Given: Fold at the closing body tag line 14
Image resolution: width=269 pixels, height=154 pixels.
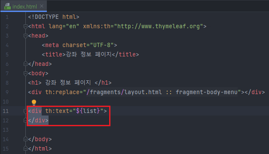Looking at the screenshot, I should pyautogui.click(x=25, y=139).
